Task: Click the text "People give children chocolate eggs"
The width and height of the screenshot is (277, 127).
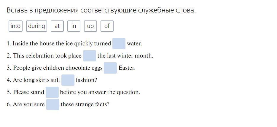Action: tap(58, 68)
